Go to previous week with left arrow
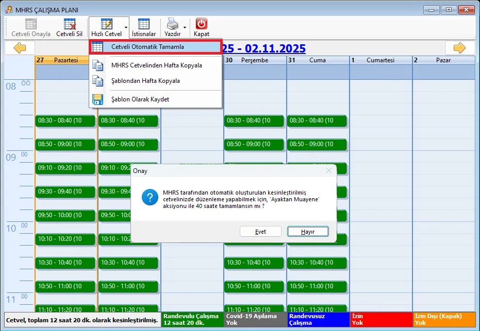 [20, 48]
